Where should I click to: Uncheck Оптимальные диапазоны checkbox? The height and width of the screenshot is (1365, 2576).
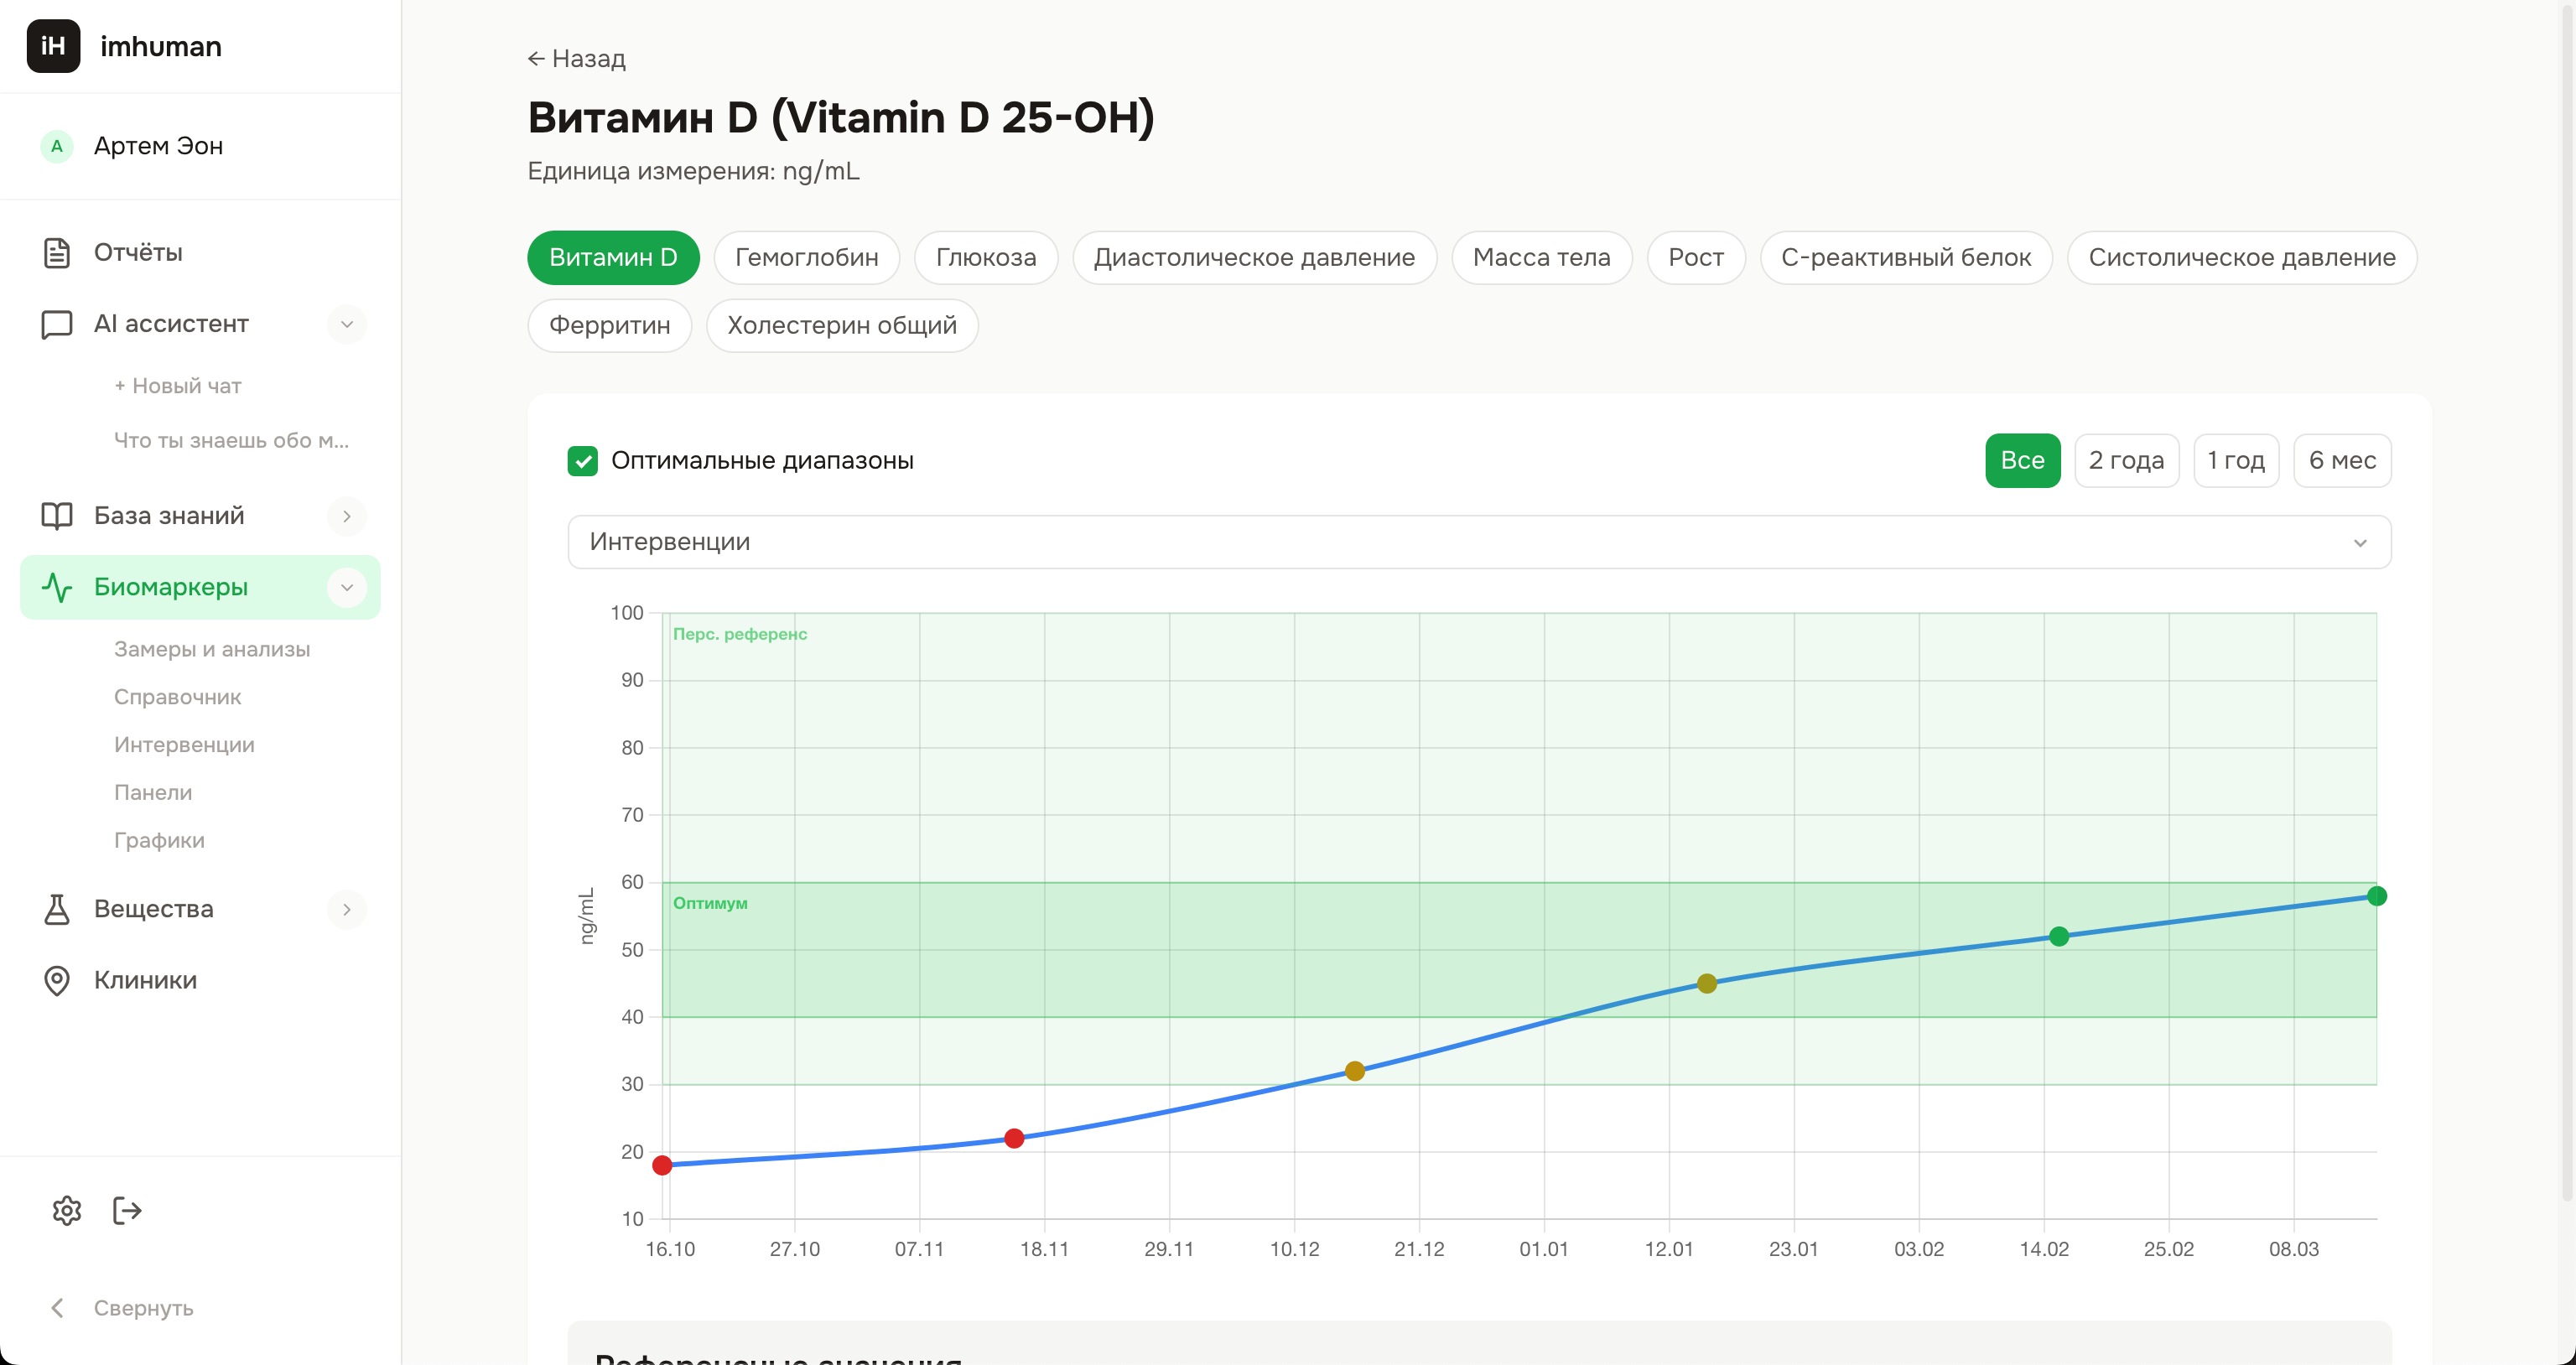click(x=583, y=461)
